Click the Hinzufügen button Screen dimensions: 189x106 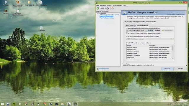point(150,31)
